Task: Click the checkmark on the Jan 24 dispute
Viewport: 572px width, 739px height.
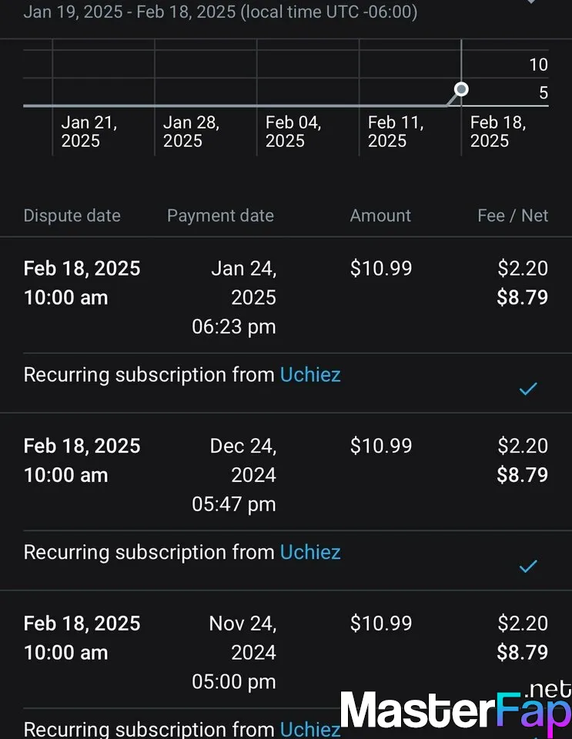Action: pyautogui.click(x=527, y=390)
